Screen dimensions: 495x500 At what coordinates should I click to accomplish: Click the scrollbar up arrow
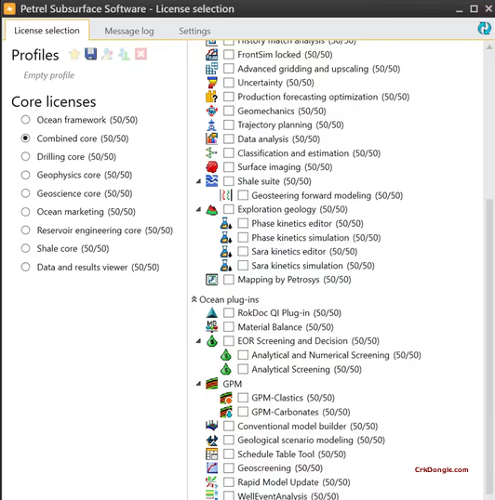tap(489, 47)
